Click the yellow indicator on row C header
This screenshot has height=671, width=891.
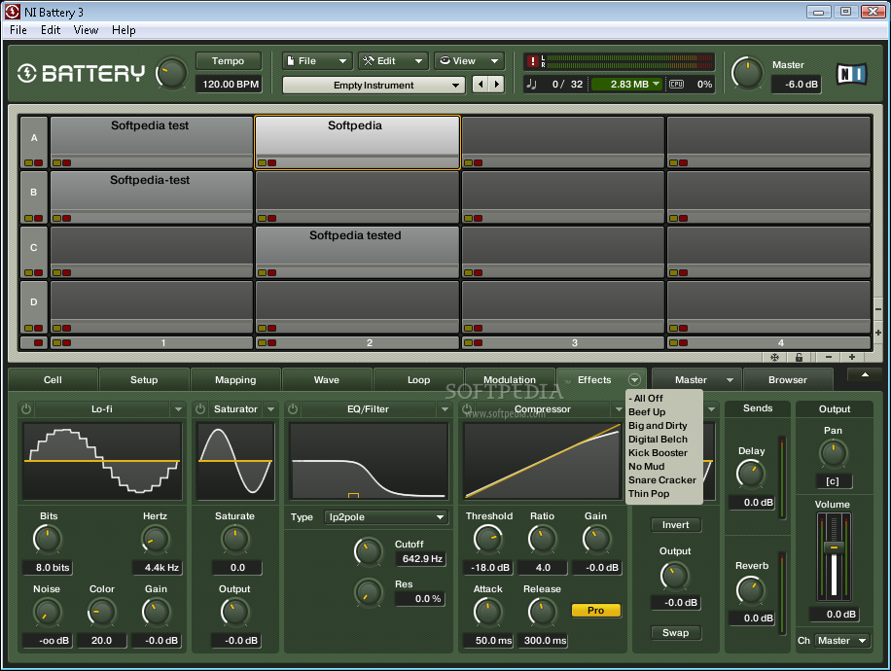28,272
